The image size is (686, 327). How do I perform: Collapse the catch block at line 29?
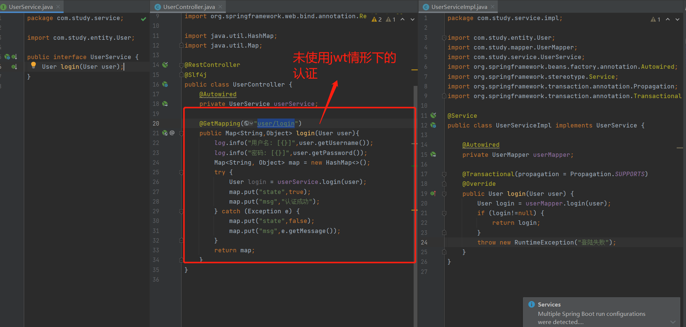tap(182, 211)
